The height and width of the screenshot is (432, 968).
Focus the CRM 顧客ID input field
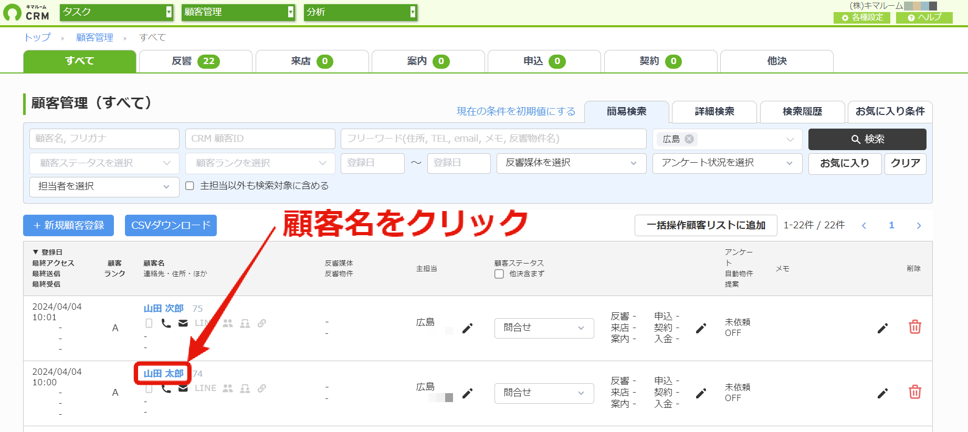[x=260, y=139]
